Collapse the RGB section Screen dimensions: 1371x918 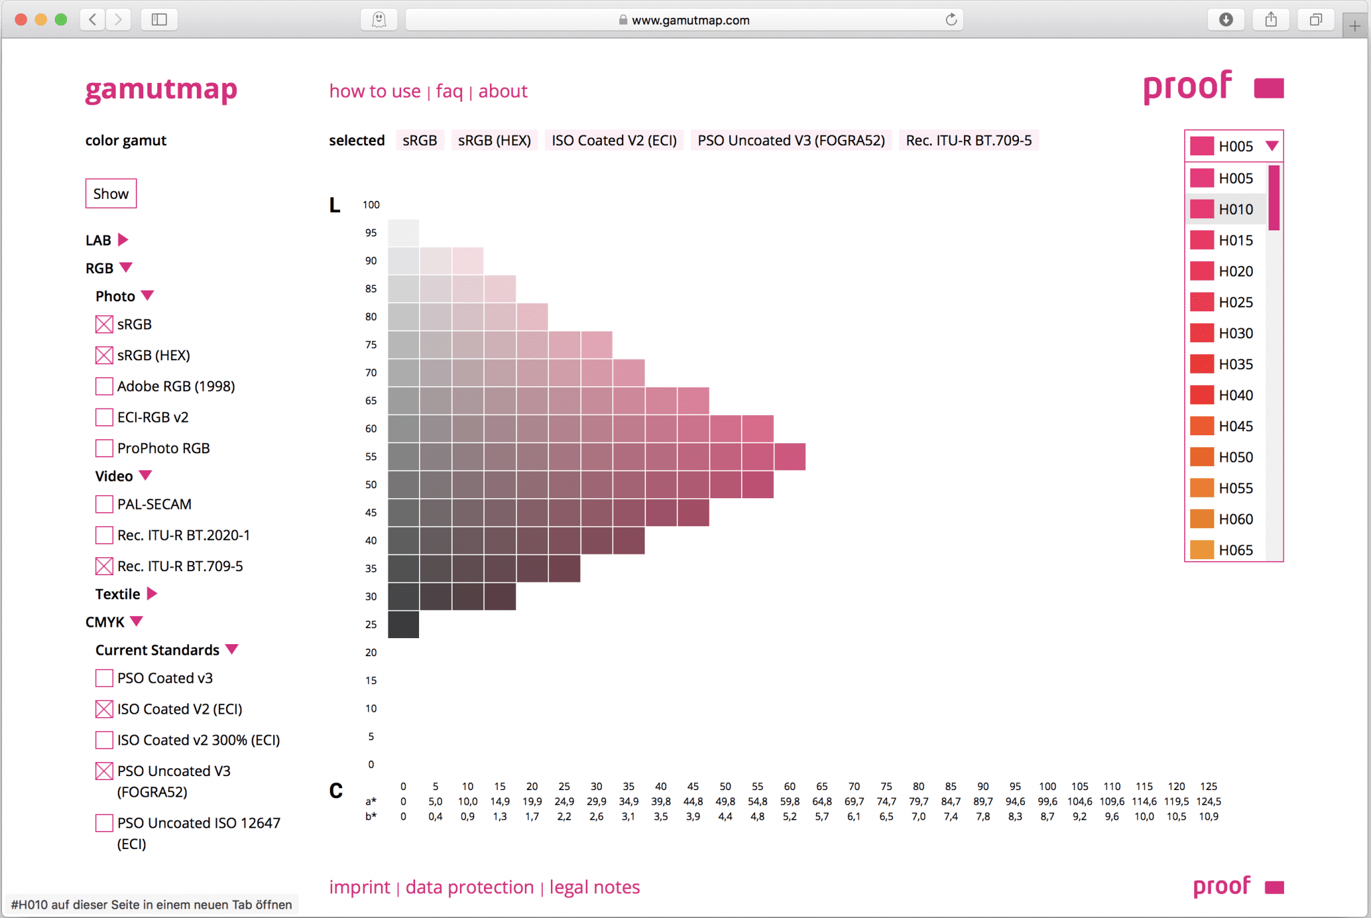[x=126, y=267]
